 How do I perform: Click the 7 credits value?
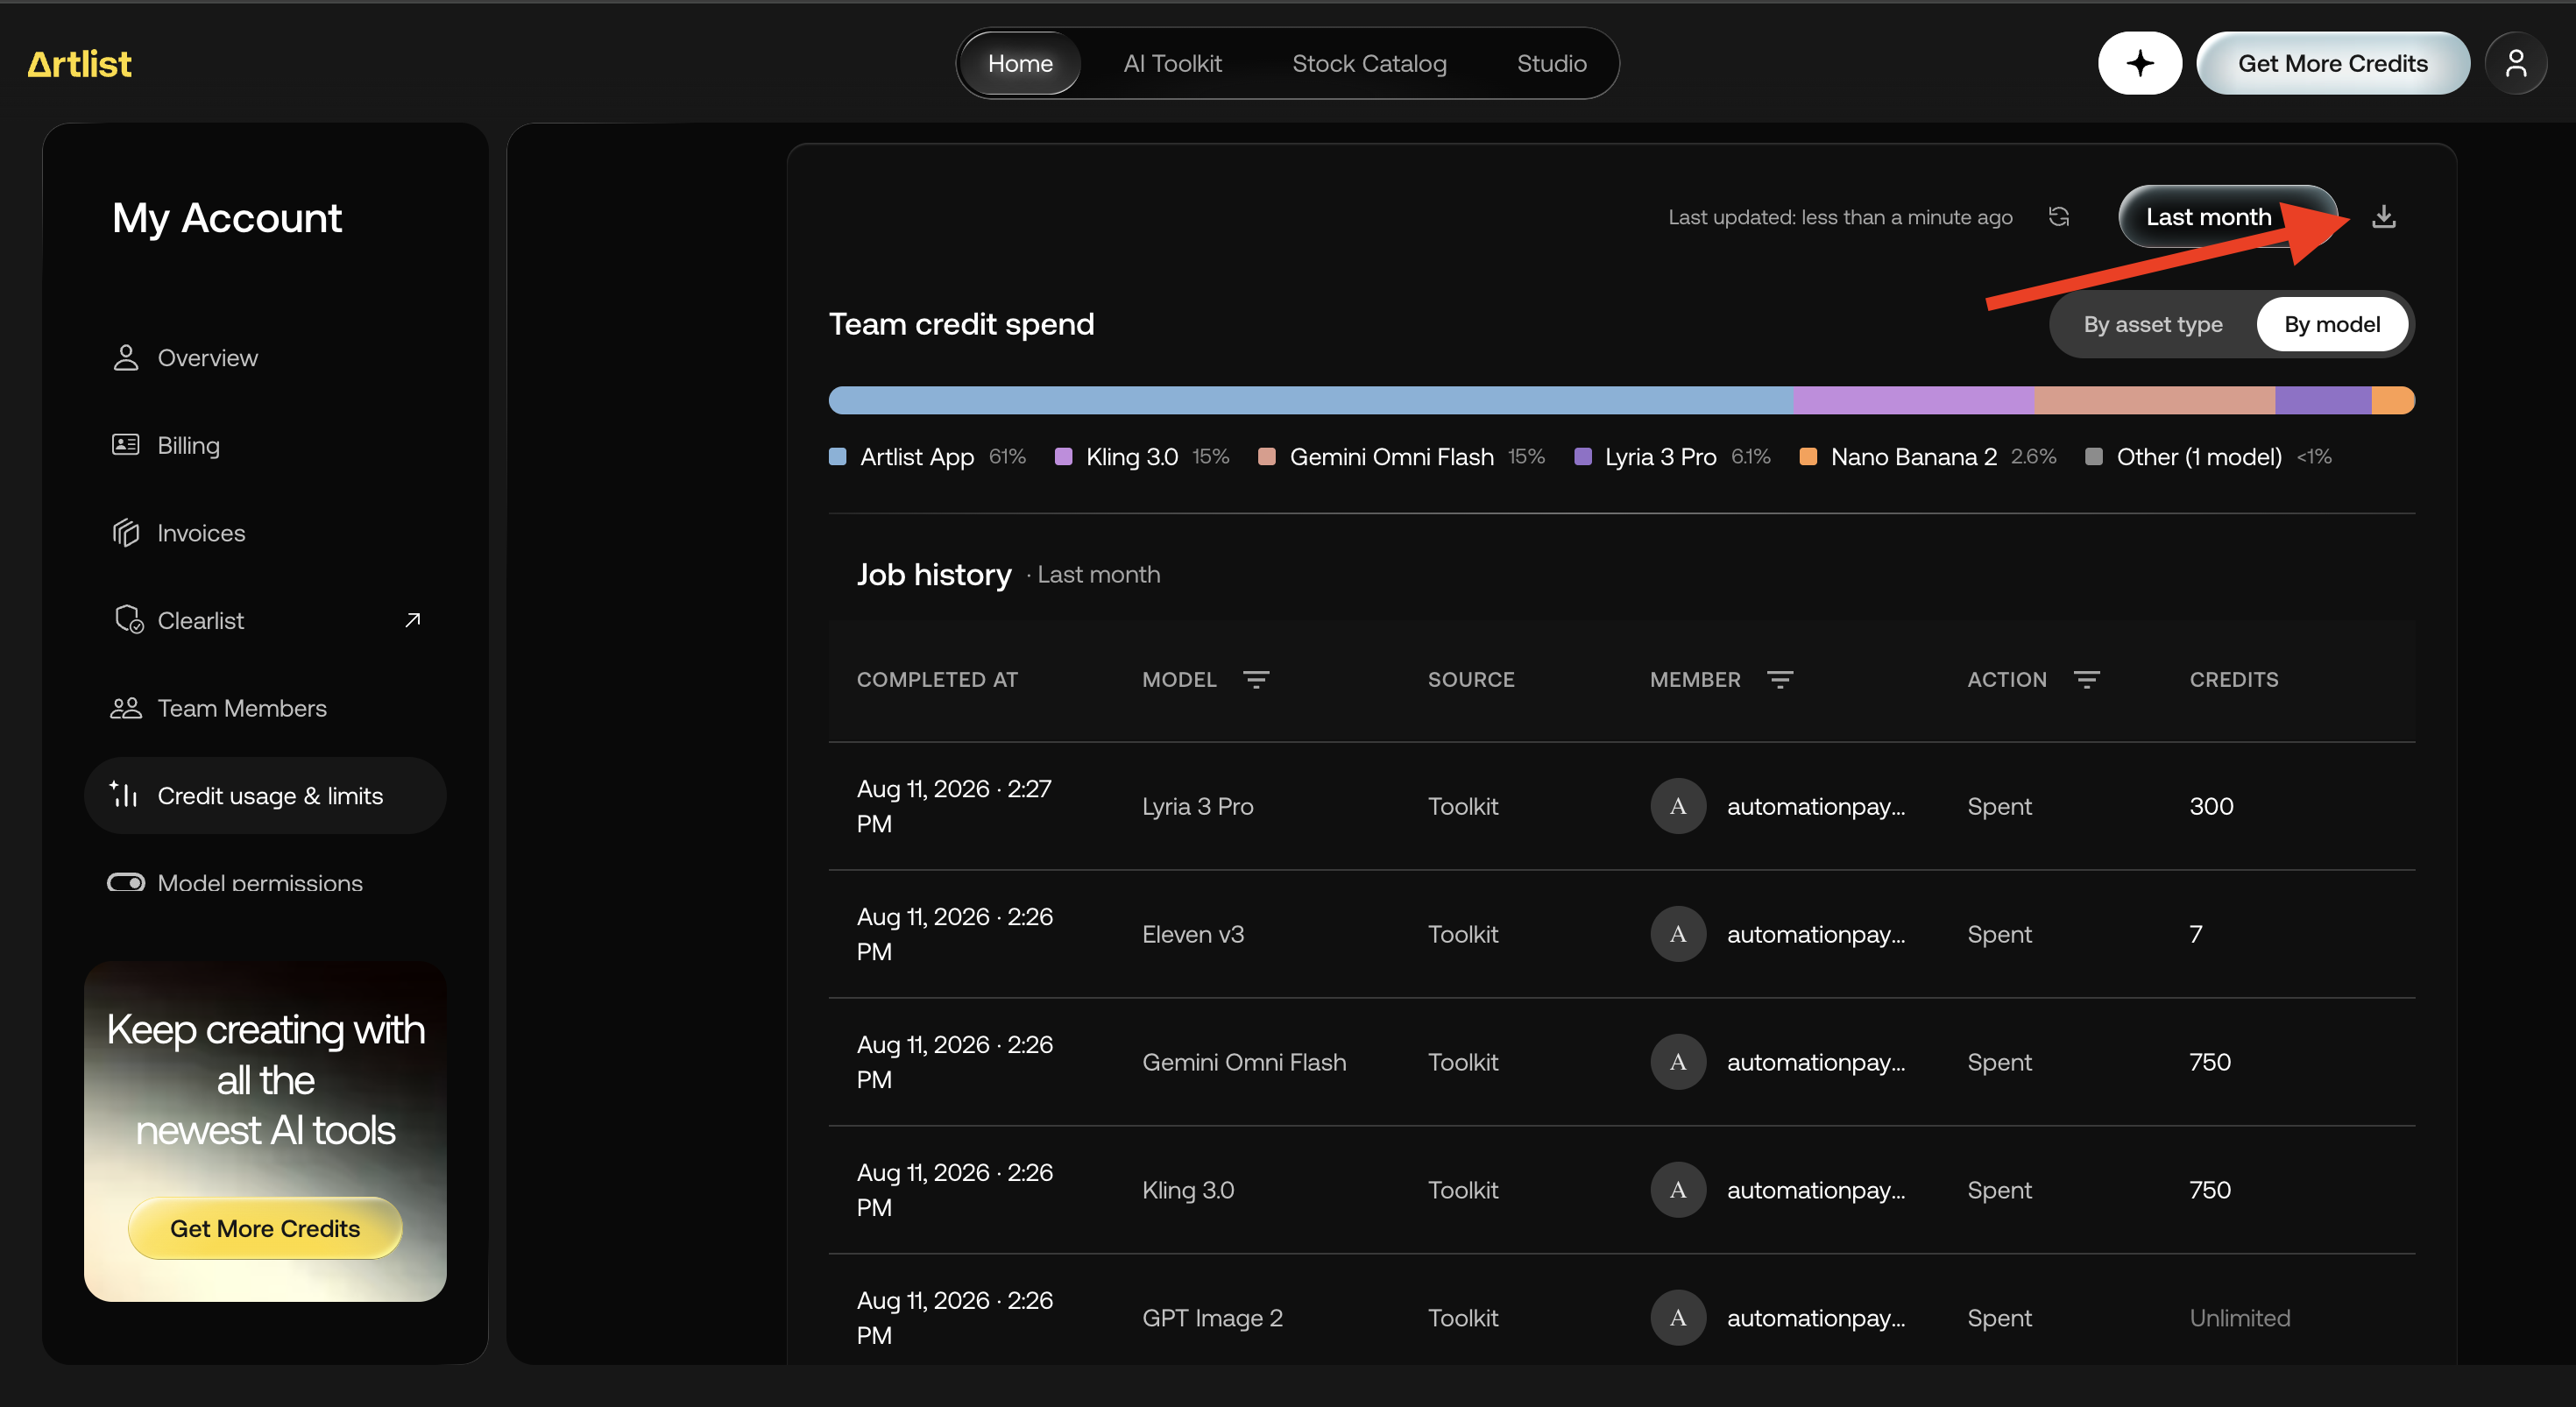2196,934
